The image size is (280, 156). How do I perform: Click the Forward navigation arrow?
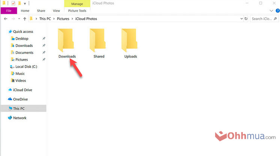13,19
